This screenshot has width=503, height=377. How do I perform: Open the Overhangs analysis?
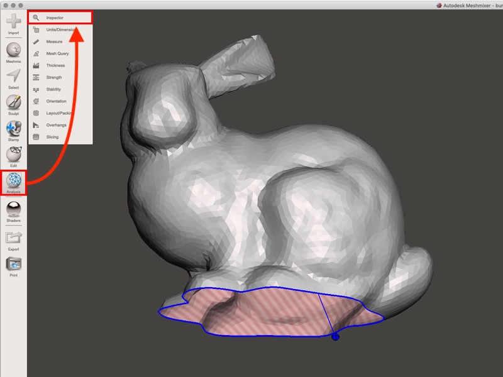click(x=57, y=124)
